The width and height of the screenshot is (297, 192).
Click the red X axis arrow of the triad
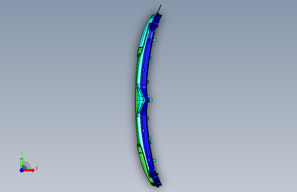(x=29, y=170)
